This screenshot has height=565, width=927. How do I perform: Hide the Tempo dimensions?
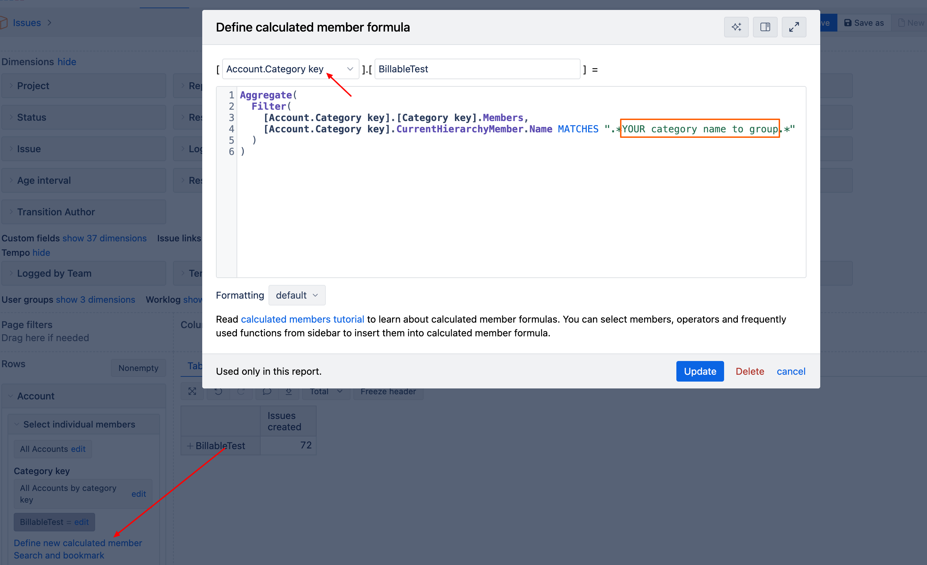click(41, 252)
